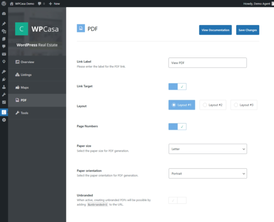Screen dimensions: 274x222
Task: Open the wrench Tools icon in admin sidebar
Action: (4, 95)
